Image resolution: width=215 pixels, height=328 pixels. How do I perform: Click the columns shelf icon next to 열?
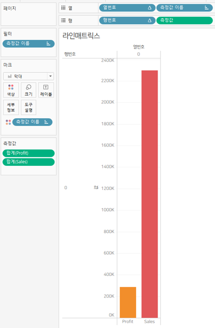tap(63, 8)
